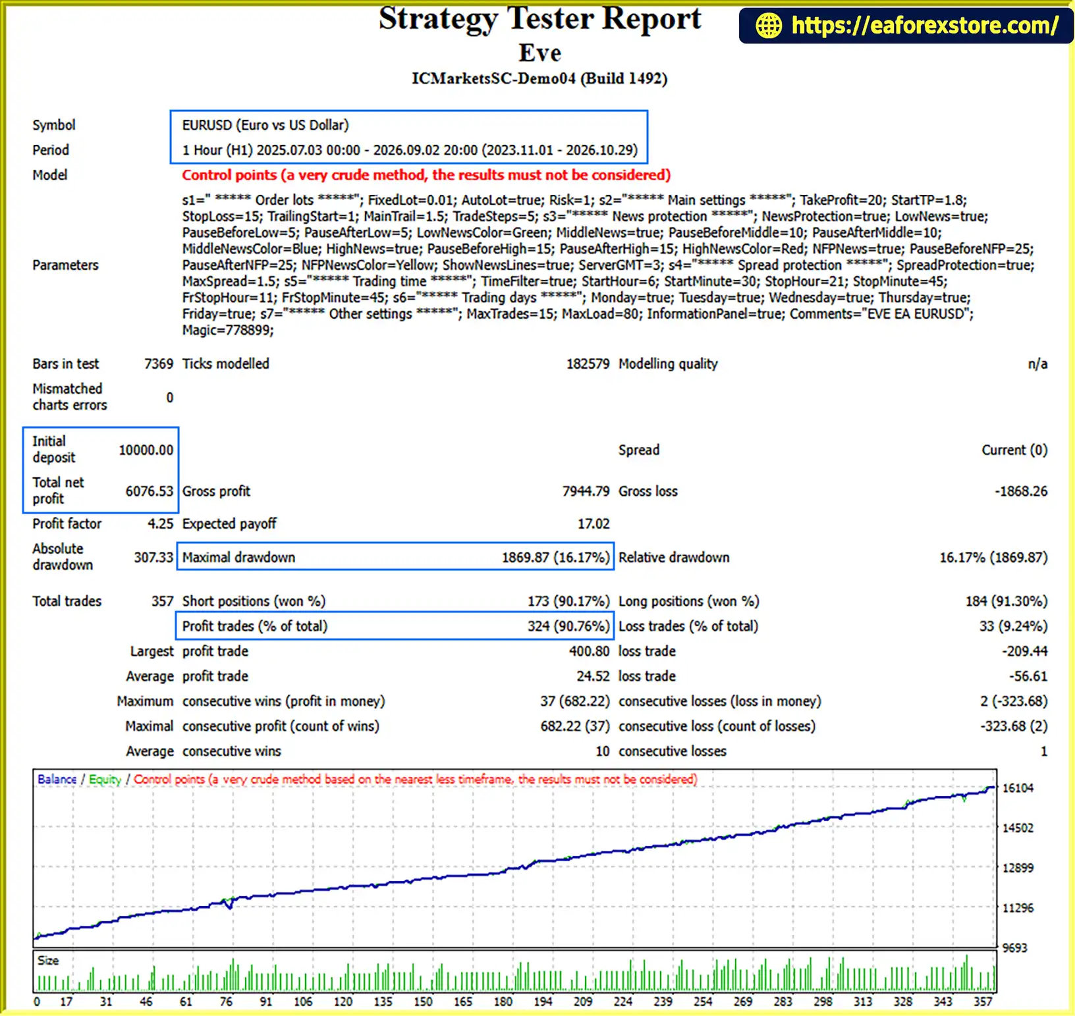This screenshot has height=1016, width=1075.
Task: Click Maximal drawdown value 1869.87 (16.17%)
Action: click(555, 558)
